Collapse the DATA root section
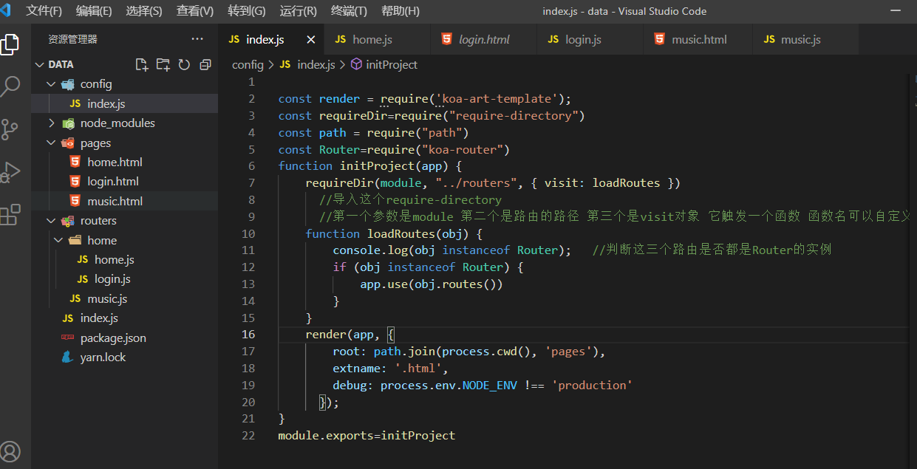The width and height of the screenshot is (917, 469). coord(40,64)
